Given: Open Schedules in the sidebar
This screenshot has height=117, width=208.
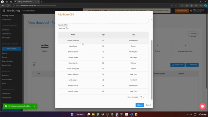Looking at the screenshot, I should [x=6, y=94].
